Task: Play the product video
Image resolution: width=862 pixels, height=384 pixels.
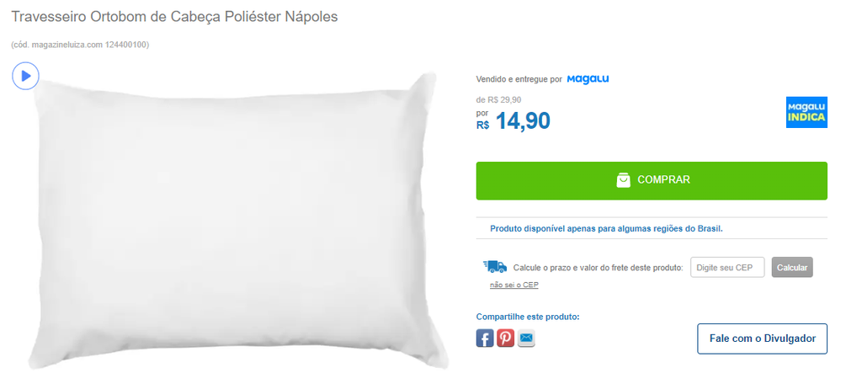Action: tap(25, 76)
